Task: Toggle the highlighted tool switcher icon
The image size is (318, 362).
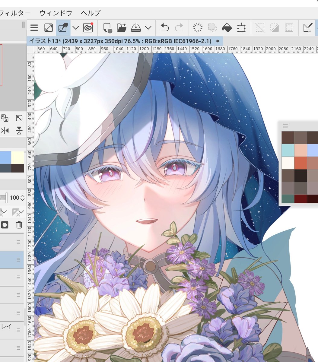Action: tap(62, 28)
